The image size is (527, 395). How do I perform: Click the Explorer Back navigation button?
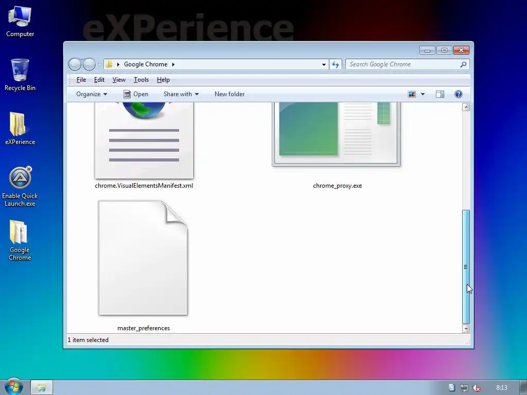(75, 64)
